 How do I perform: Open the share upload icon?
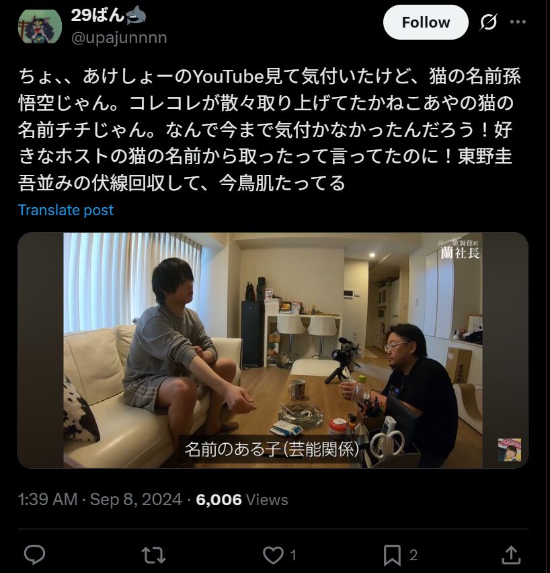[511, 555]
